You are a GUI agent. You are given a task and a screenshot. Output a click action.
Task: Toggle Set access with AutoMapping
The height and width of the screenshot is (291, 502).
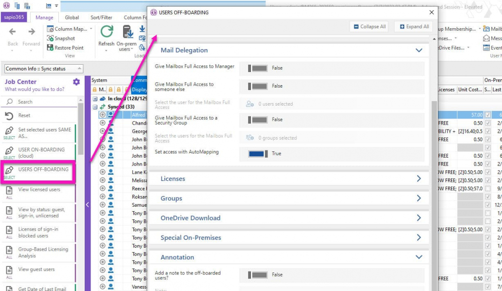(x=258, y=154)
